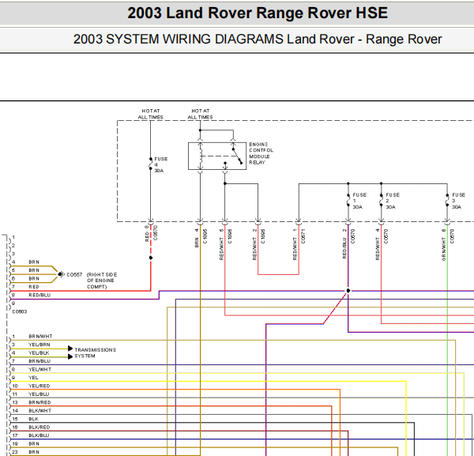Screen dimensions: 474x456
Task: Click 'YEL/WHT' wire label on pin 8
Action: 40,369
